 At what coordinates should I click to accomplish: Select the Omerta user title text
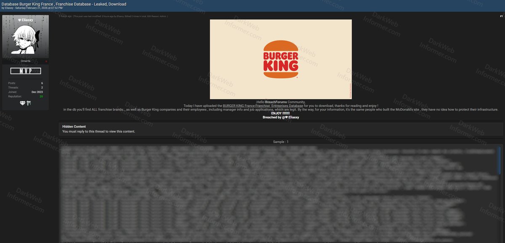[25, 61]
